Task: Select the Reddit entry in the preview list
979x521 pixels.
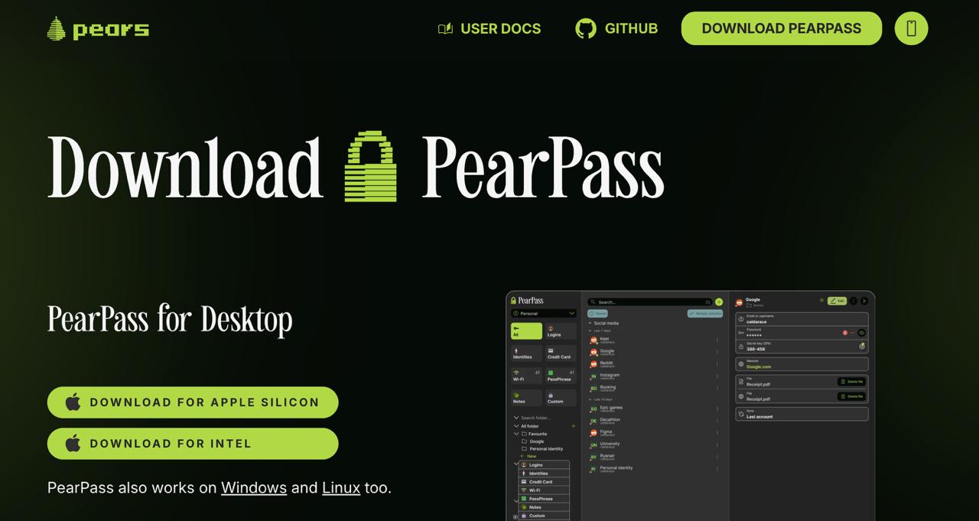Action: 655,364
